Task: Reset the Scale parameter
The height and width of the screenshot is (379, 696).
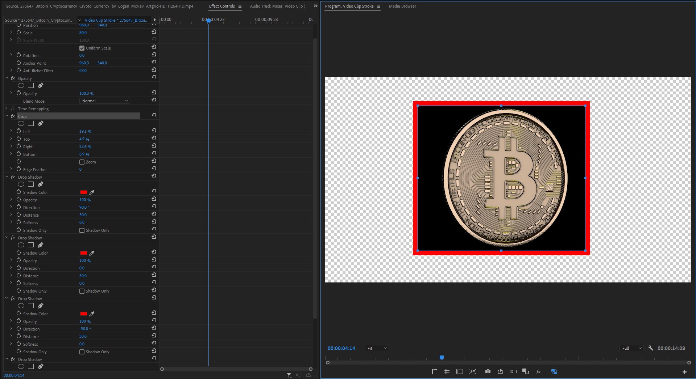Action: coord(154,32)
